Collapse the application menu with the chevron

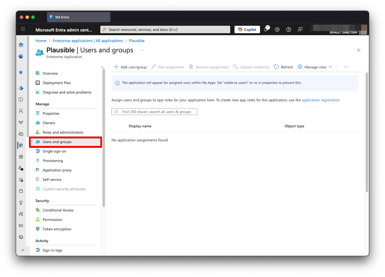tap(102, 67)
